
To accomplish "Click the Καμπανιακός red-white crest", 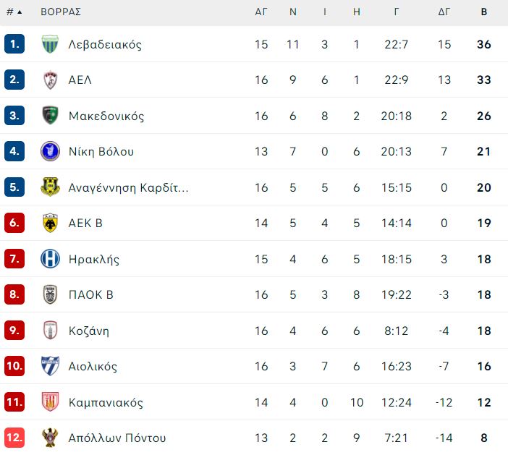I will tap(50, 402).
